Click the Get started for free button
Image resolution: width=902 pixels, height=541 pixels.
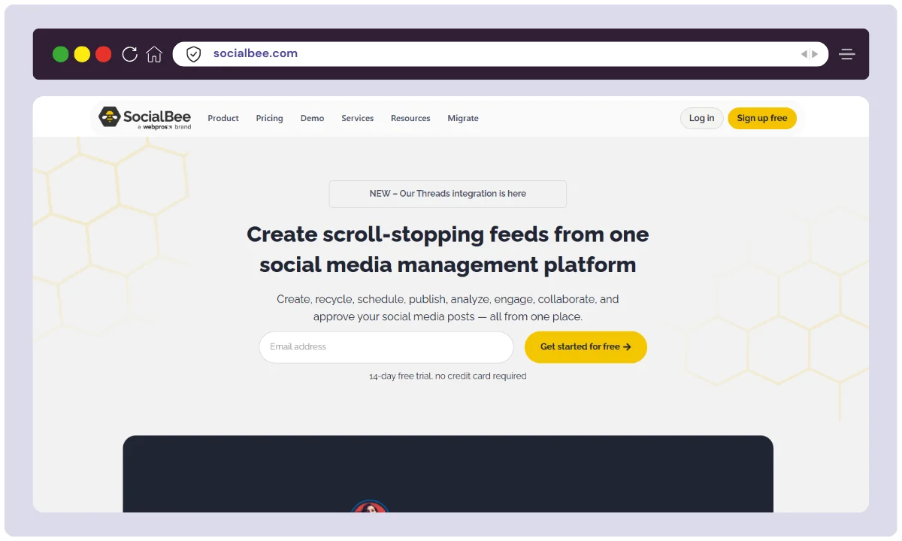click(586, 347)
